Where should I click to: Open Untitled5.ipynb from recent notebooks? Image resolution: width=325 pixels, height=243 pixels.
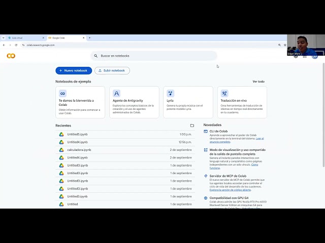tap(125, 134)
